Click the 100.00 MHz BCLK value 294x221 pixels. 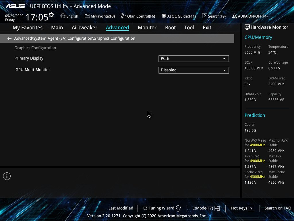(254, 68)
